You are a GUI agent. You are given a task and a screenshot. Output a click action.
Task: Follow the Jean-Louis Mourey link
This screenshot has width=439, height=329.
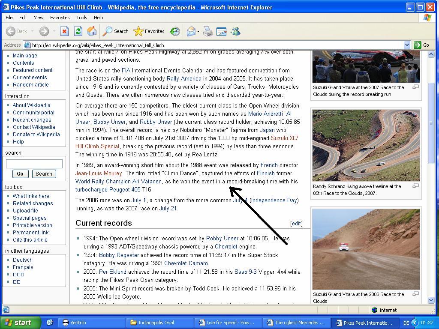[99, 173]
